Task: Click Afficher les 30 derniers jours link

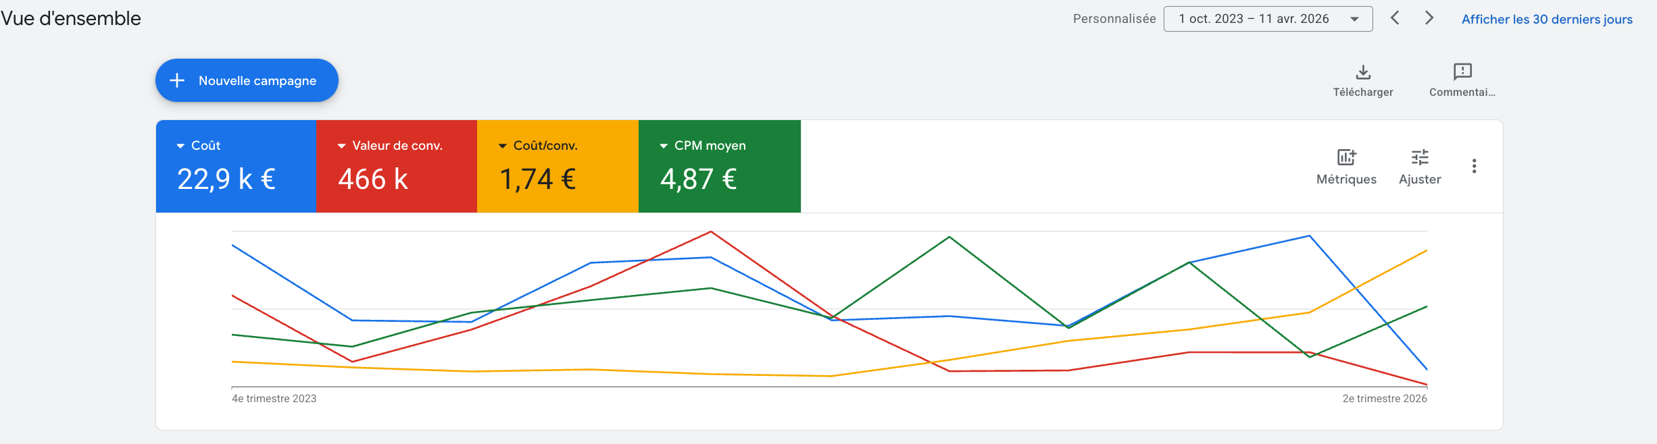Action: [1547, 20]
